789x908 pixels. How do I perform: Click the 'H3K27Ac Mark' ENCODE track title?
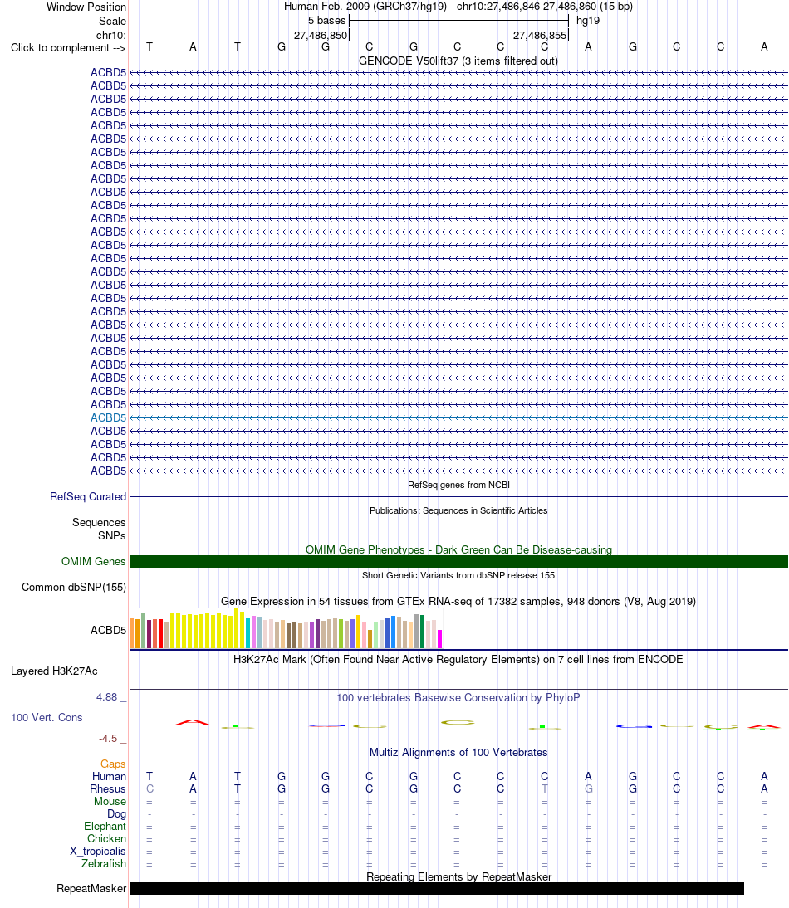point(458,659)
